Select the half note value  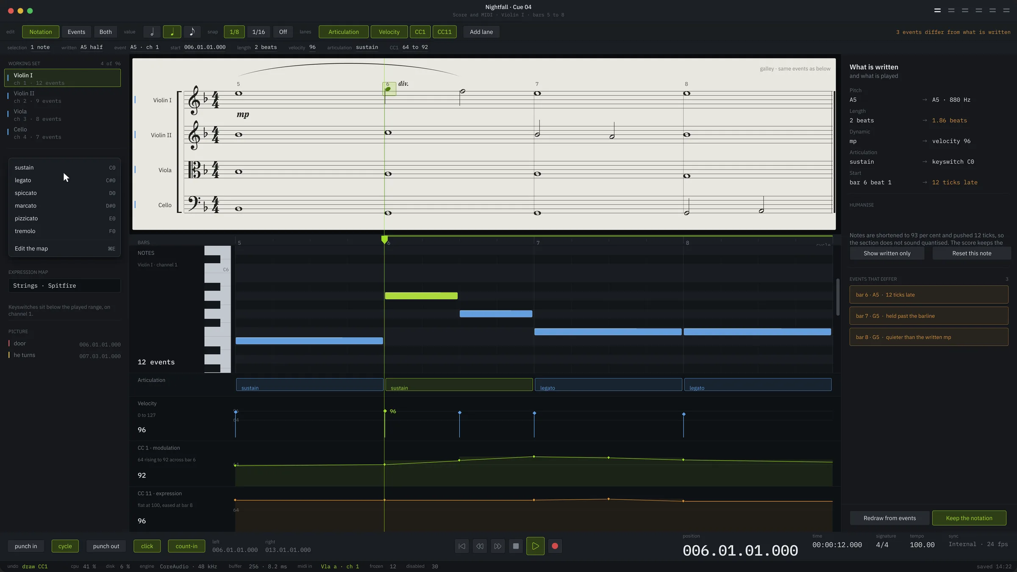(152, 32)
